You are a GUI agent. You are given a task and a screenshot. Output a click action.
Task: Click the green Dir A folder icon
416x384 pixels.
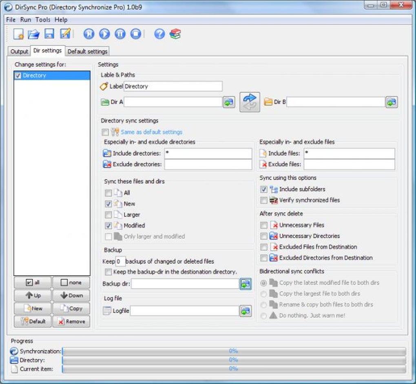tap(105, 102)
